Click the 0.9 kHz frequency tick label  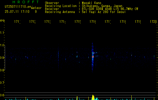(2, 58)
